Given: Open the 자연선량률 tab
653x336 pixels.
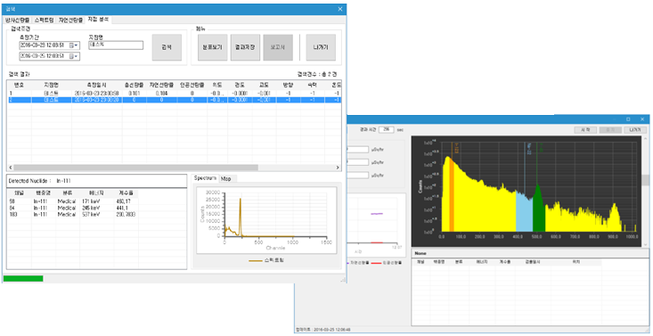Looking at the screenshot, I should 70,20.
